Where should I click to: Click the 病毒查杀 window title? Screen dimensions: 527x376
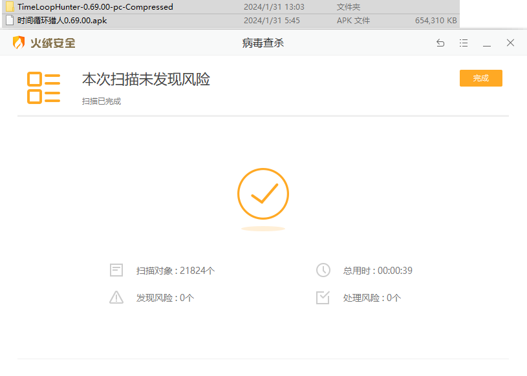263,43
